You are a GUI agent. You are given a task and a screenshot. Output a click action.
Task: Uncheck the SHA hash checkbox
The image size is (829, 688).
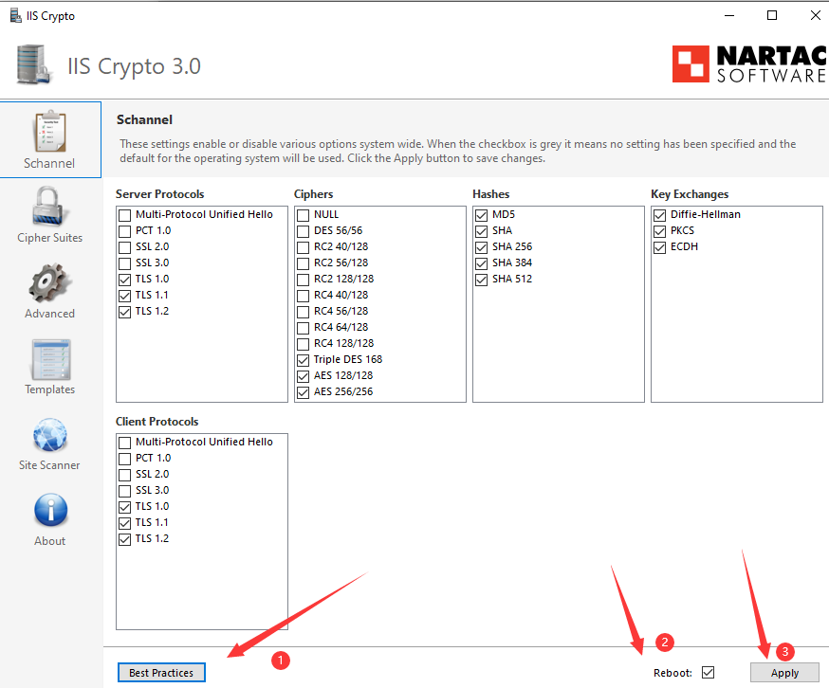[x=481, y=231]
